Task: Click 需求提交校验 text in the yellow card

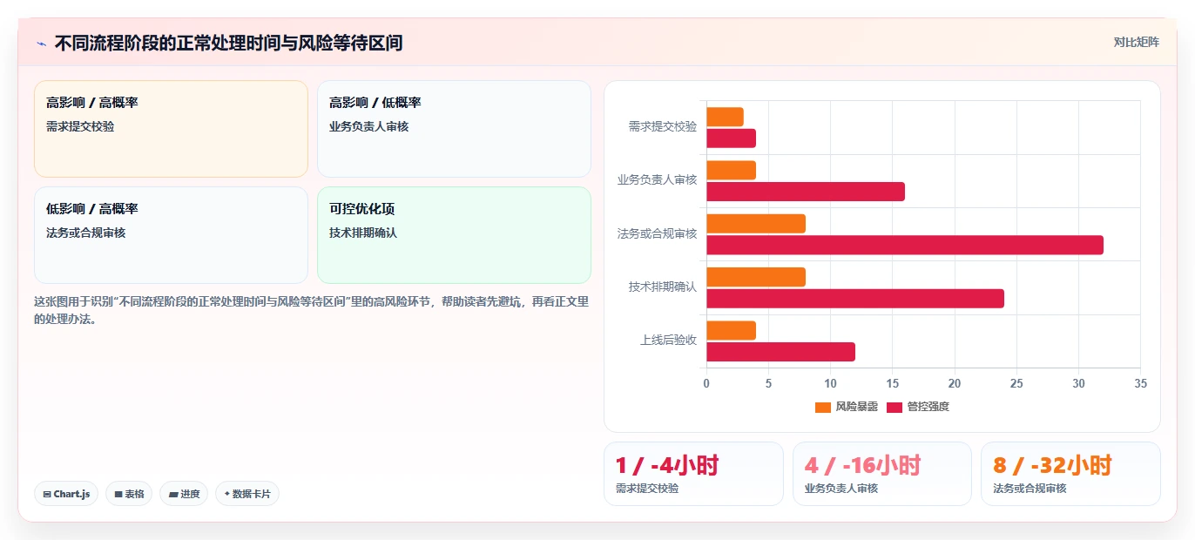Action: pos(80,126)
